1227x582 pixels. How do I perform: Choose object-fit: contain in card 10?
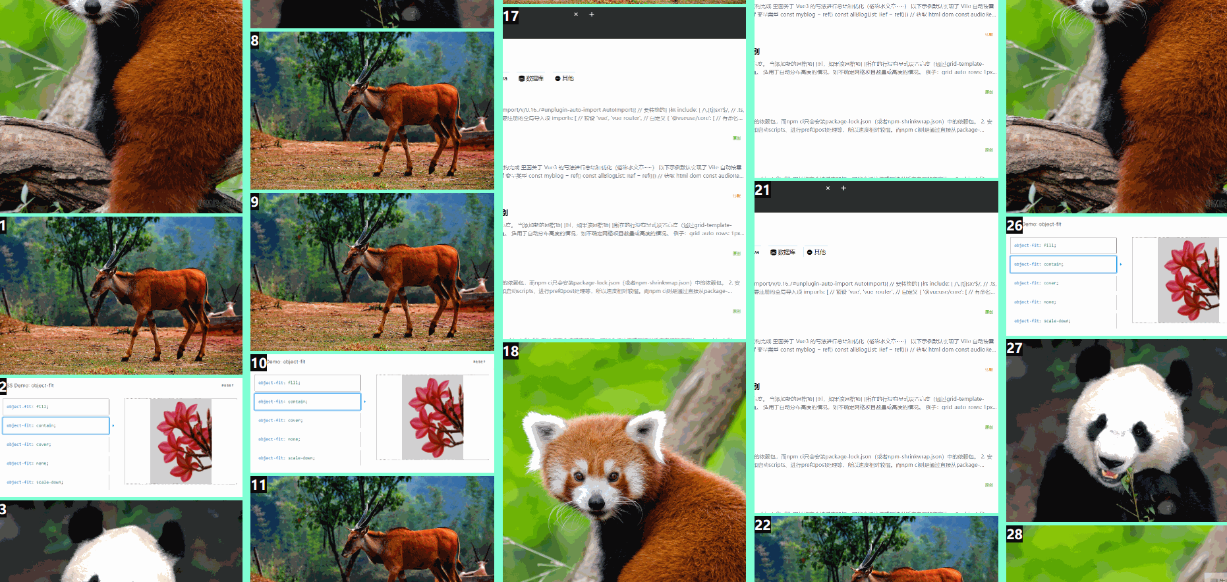click(308, 402)
